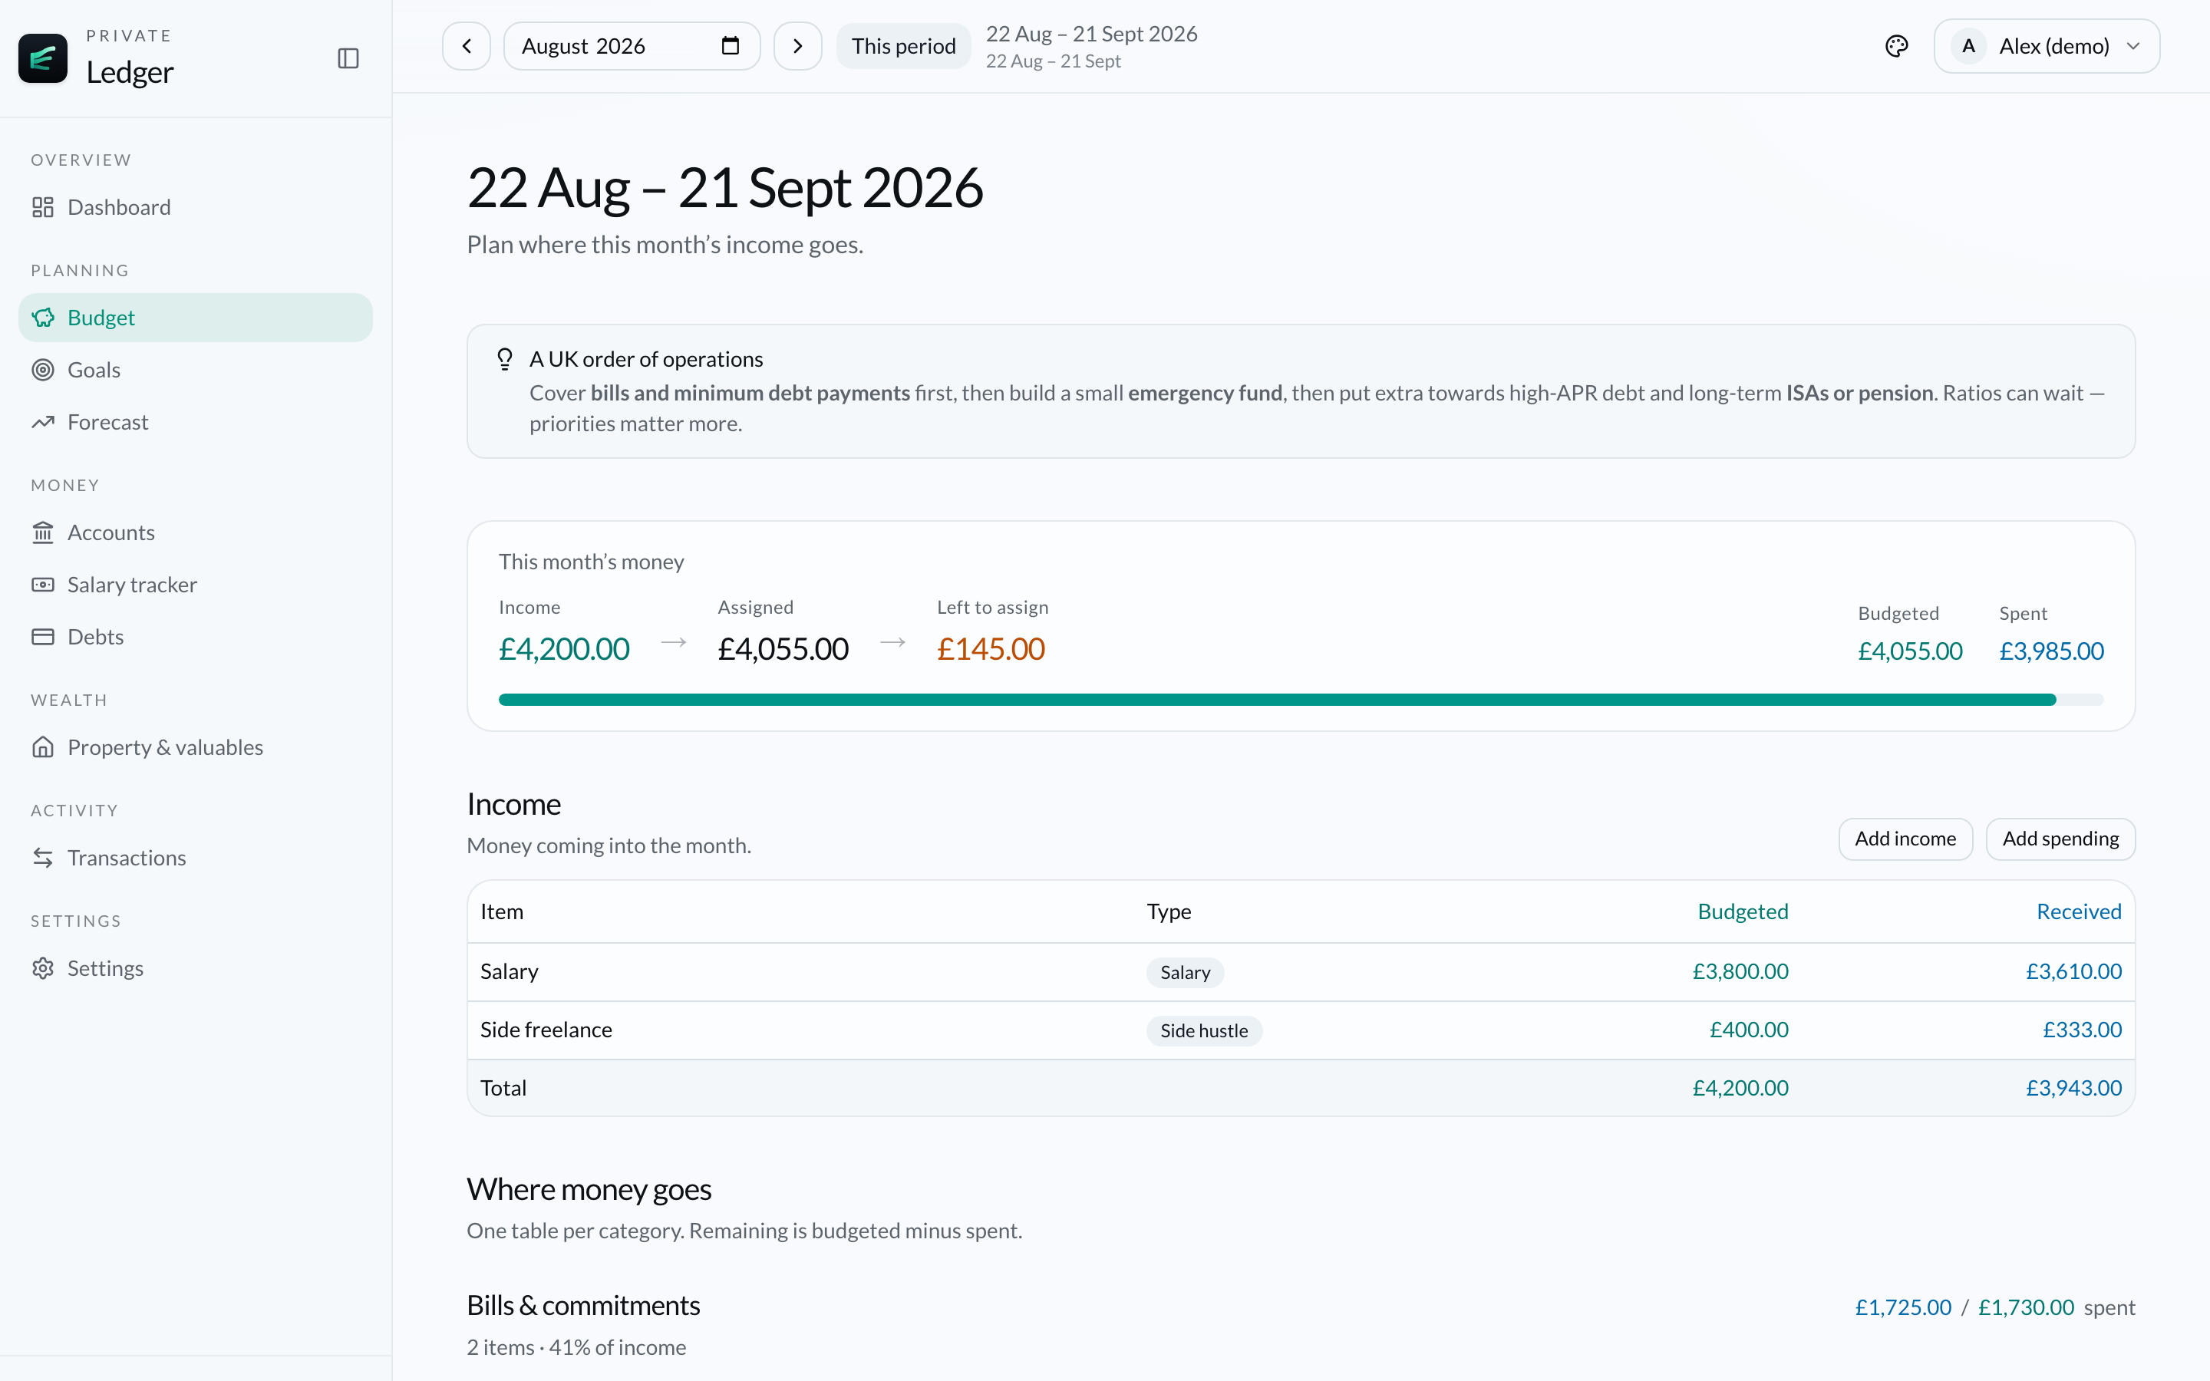This screenshot has width=2210, height=1381.
Task: Click the Spent £3,985.00 amount
Action: pyautogui.click(x=2051, y=651)
